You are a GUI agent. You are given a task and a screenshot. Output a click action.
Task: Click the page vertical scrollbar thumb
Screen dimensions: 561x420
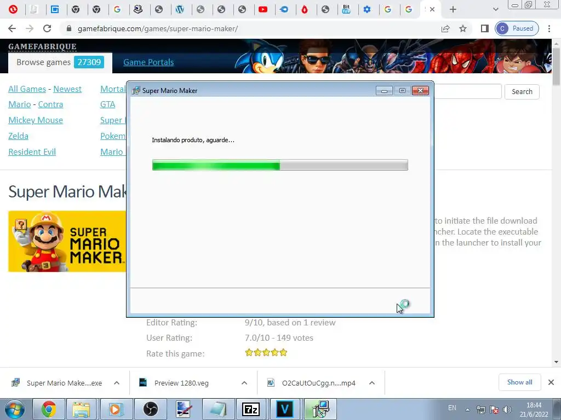point(556,67)
